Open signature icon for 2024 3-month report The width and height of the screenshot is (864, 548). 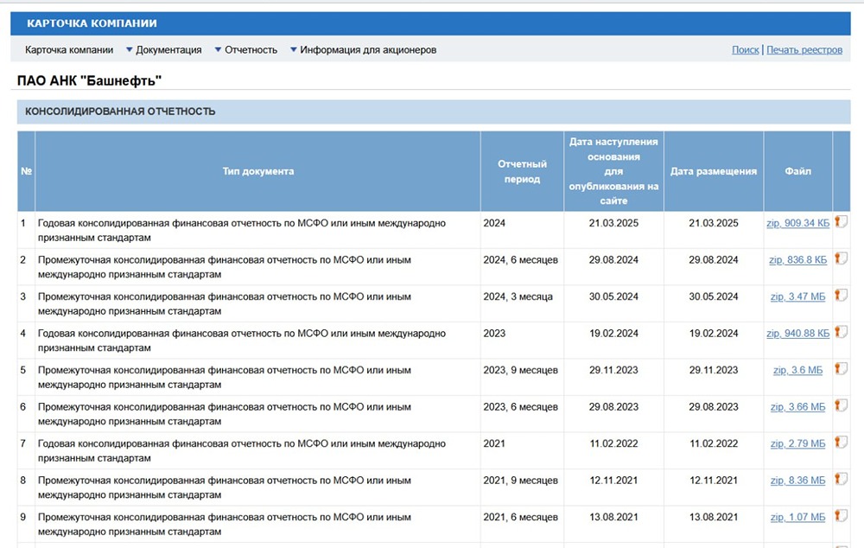tap(841, 296)
